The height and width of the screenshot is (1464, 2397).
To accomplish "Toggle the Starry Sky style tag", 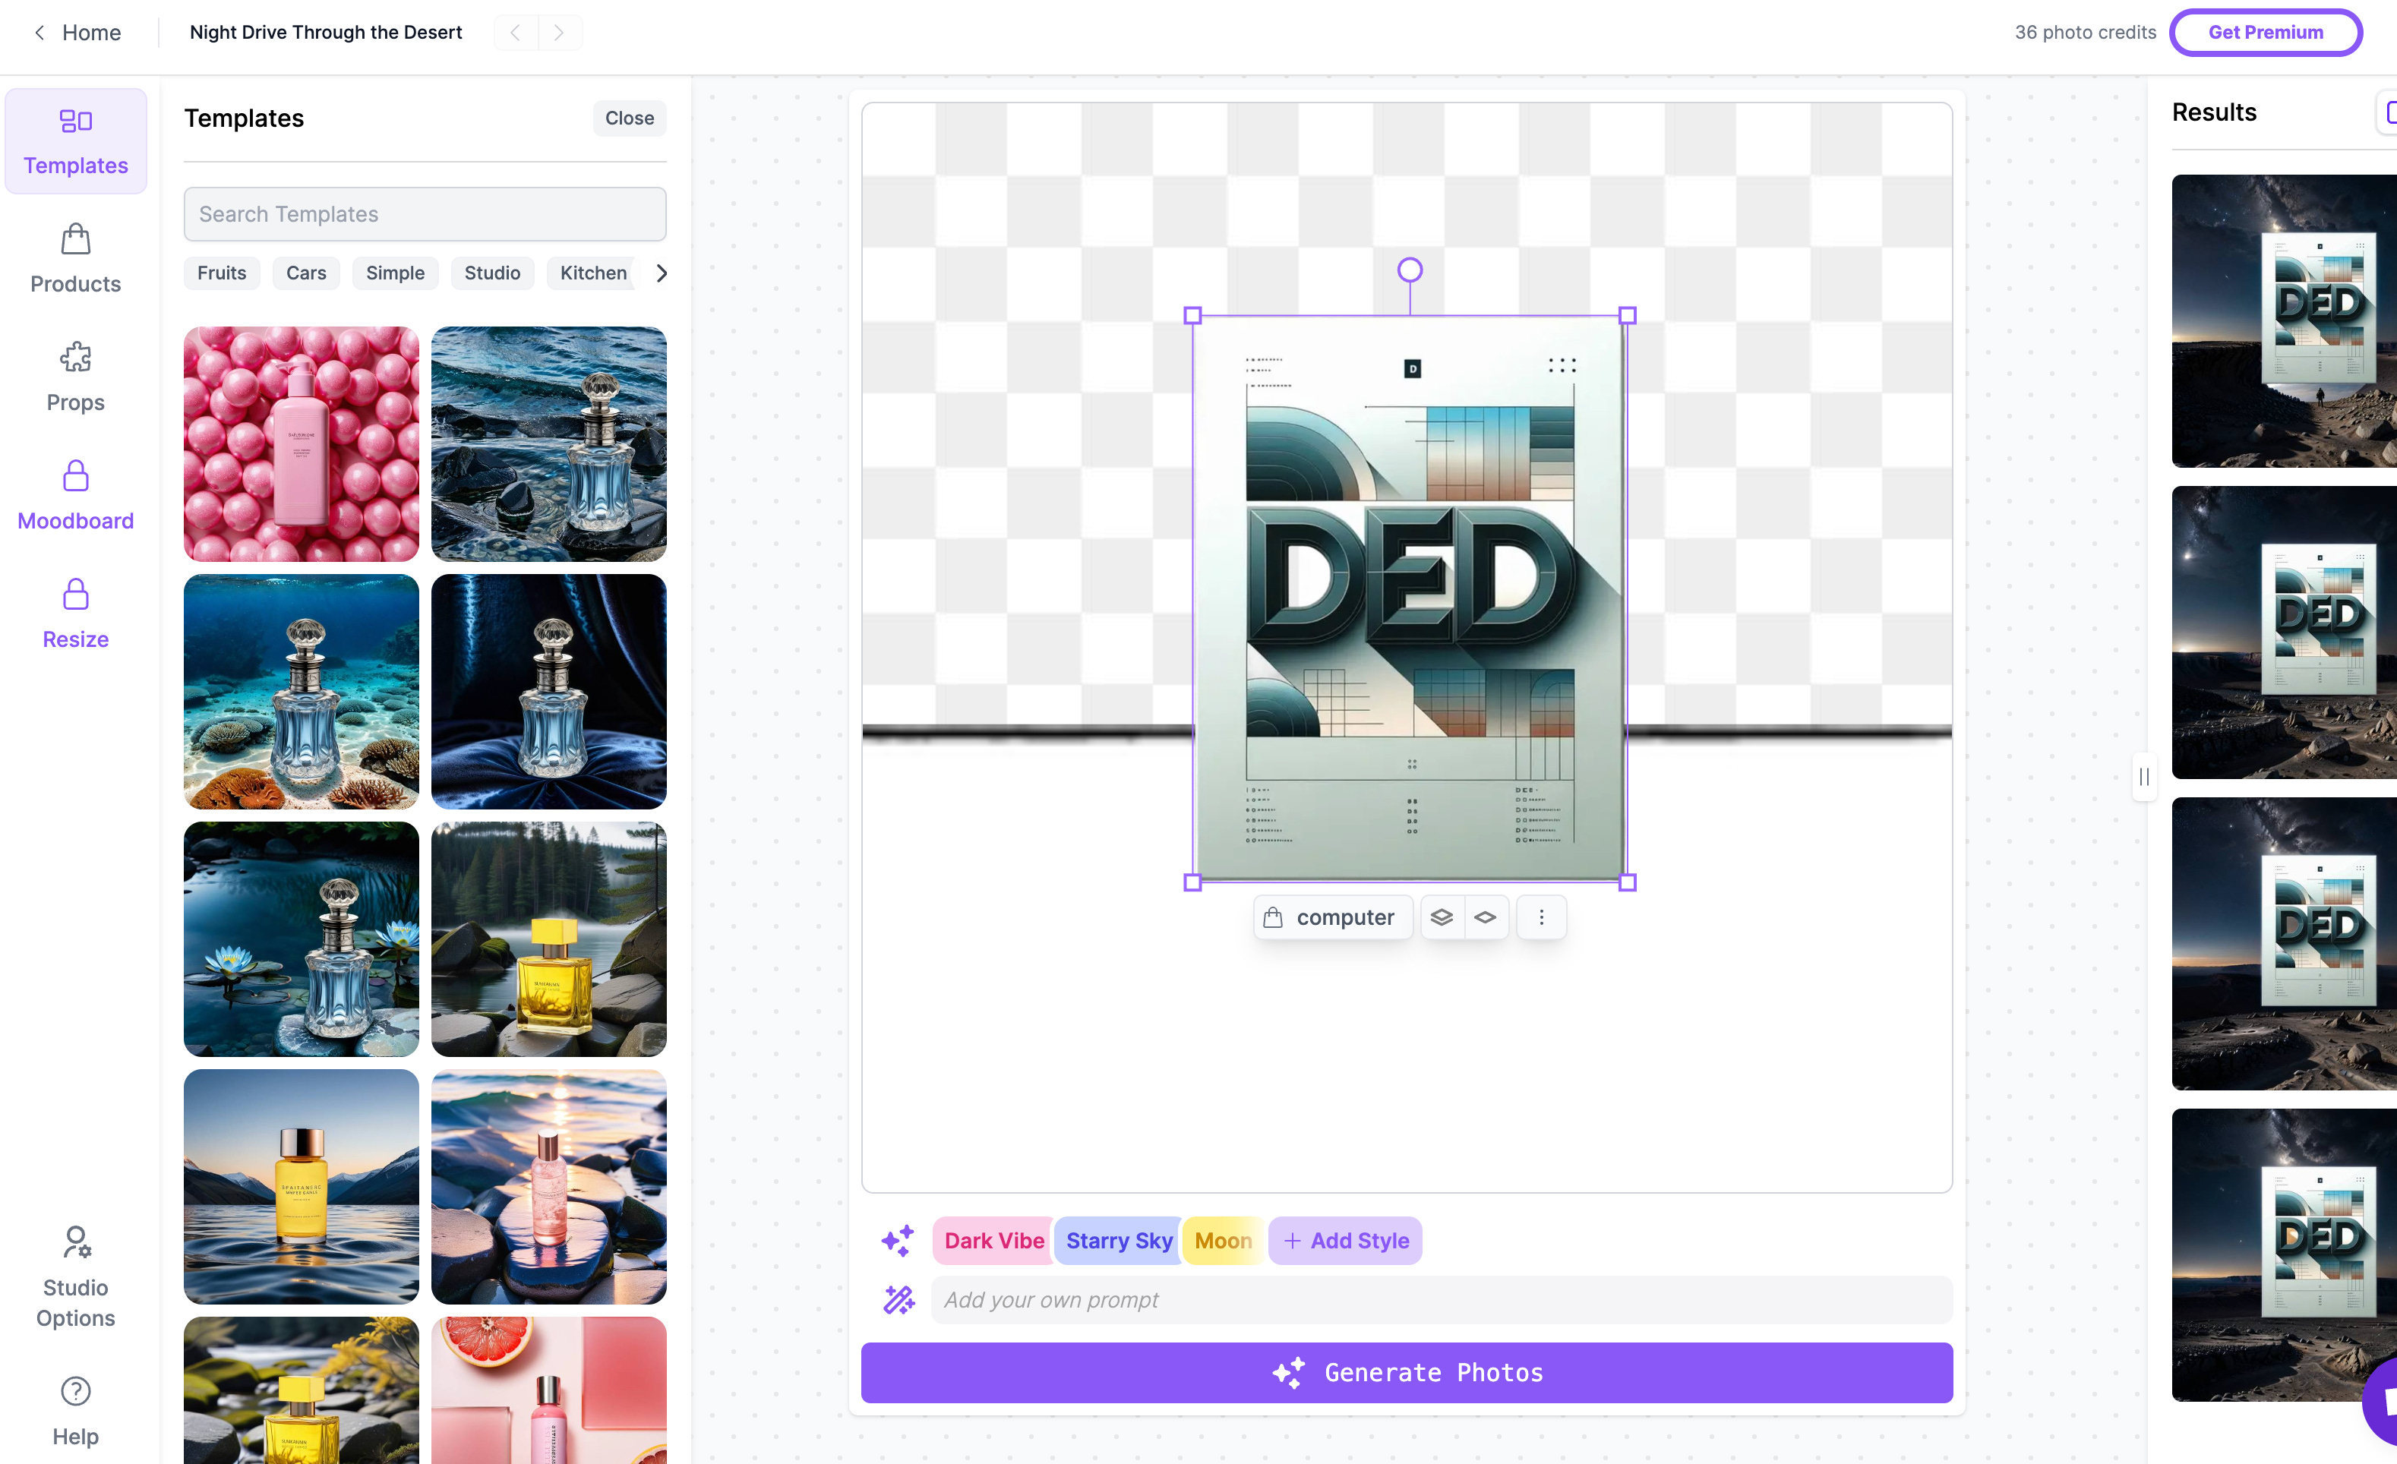I will [1119, 1240].
